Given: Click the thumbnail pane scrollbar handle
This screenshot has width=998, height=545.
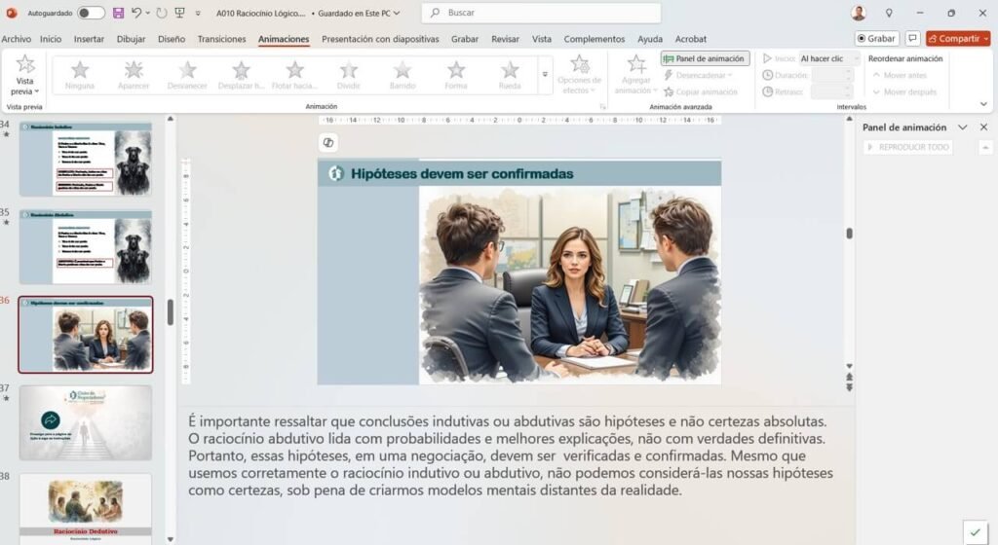Looking at the screenshot, I should click(170, 312).
